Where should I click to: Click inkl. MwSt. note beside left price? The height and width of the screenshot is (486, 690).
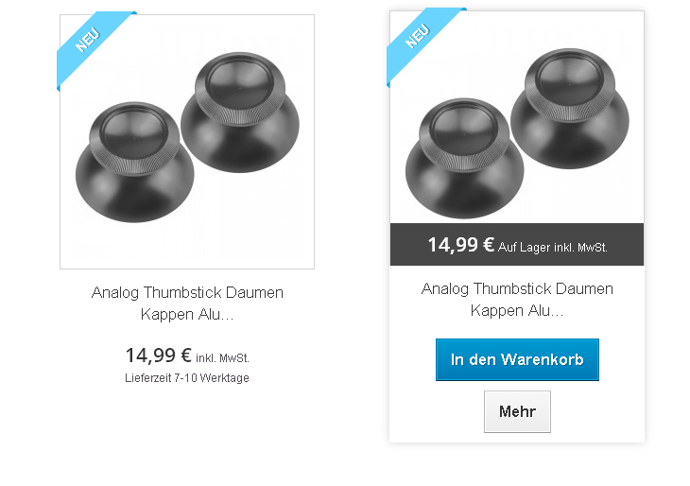pos(222,358)
